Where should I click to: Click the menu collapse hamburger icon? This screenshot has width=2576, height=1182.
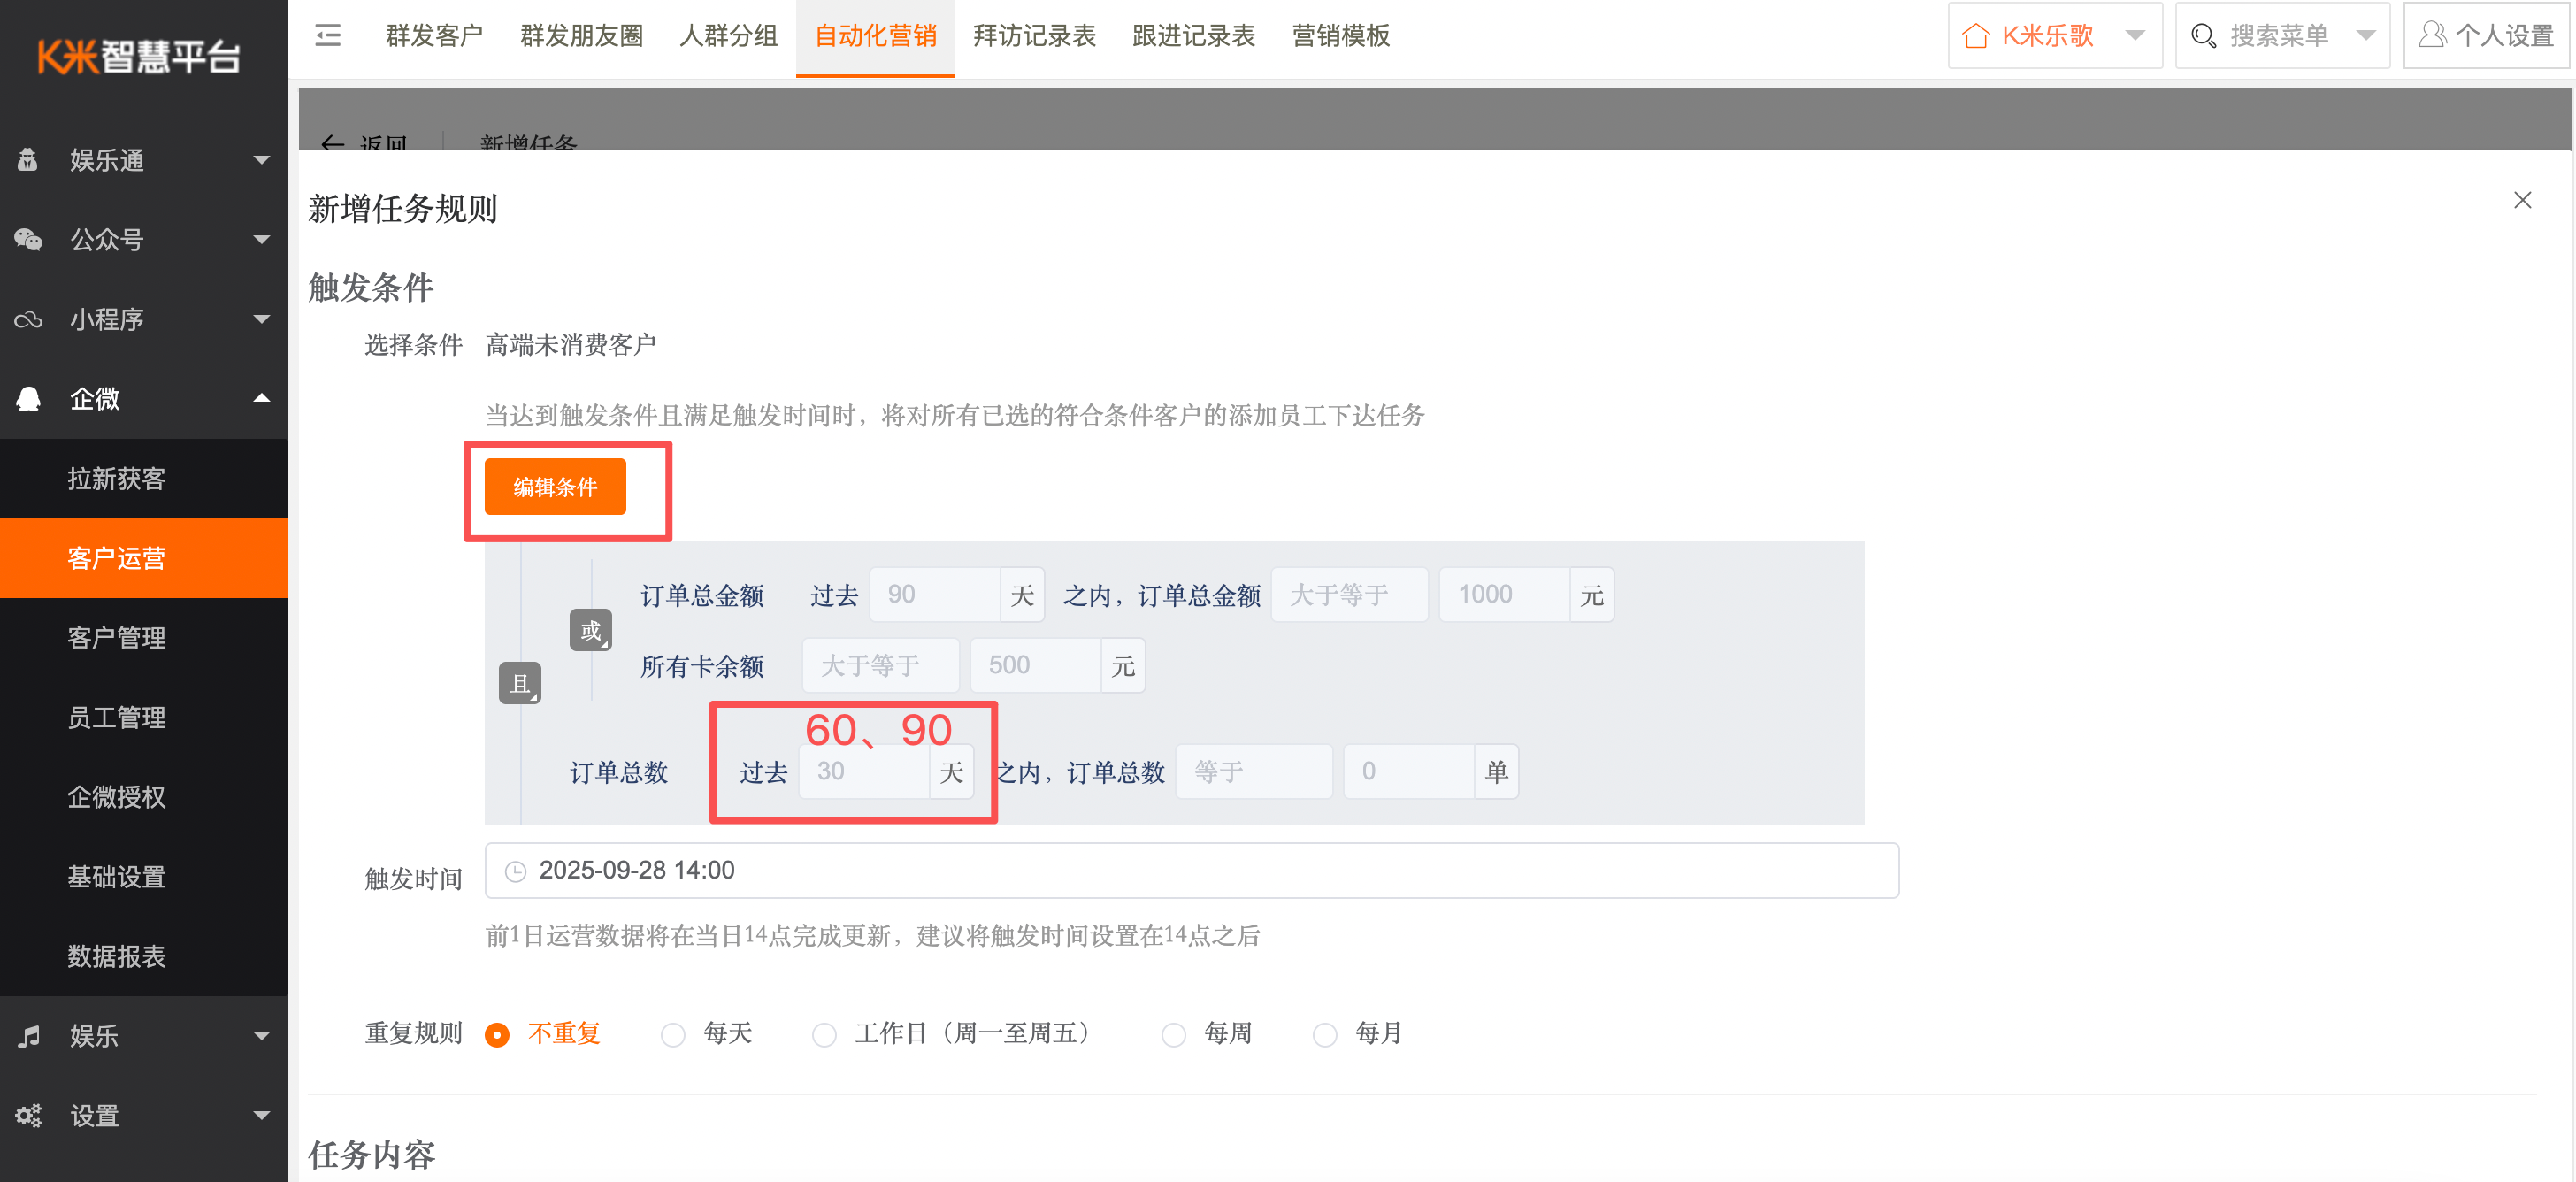point(327,36)
